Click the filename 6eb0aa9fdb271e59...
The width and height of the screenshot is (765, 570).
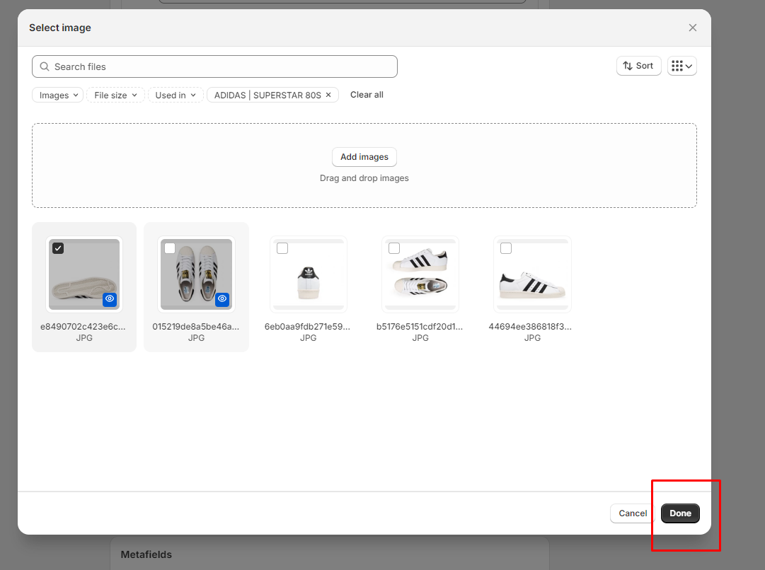[307, 327]
